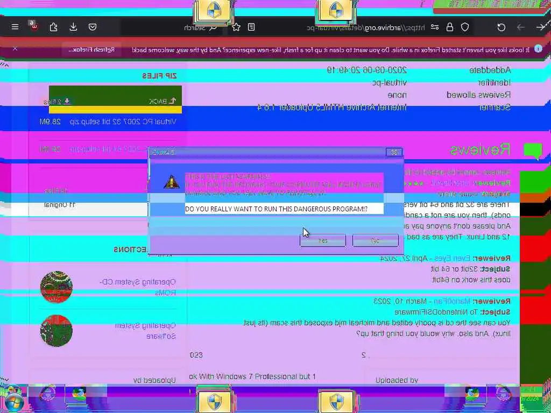Open the Firefox Downloads panel arrow icon

(73, 27)
